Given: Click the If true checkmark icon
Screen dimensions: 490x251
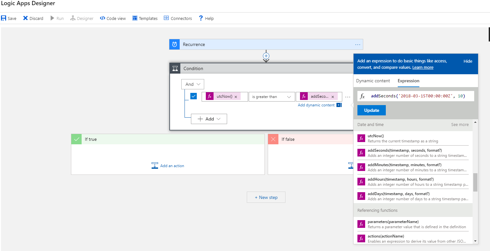Looking at the screenshot, I should click(x=76, y=139).
